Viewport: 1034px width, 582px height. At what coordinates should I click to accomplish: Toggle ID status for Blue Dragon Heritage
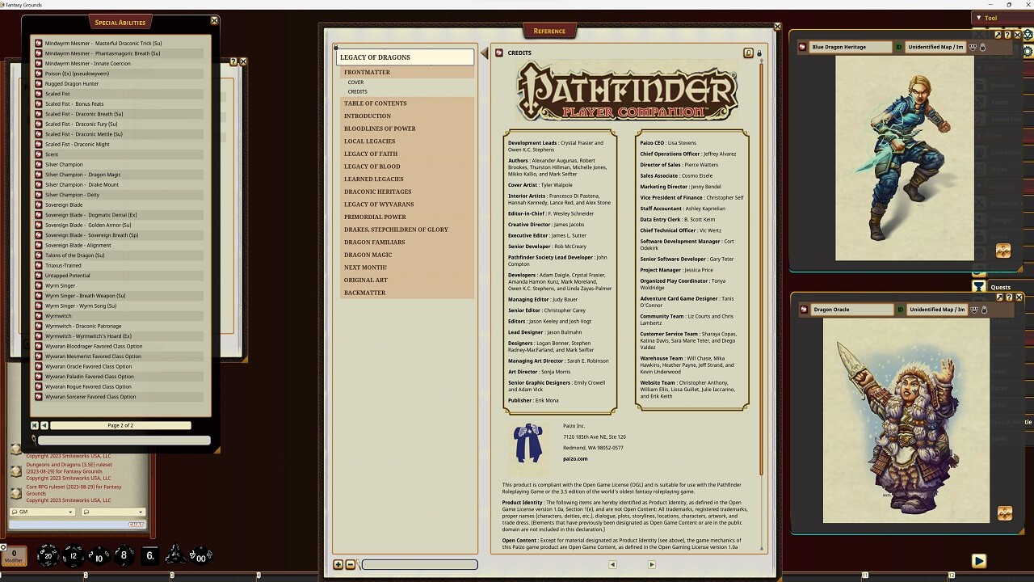(x=899, y=47)
